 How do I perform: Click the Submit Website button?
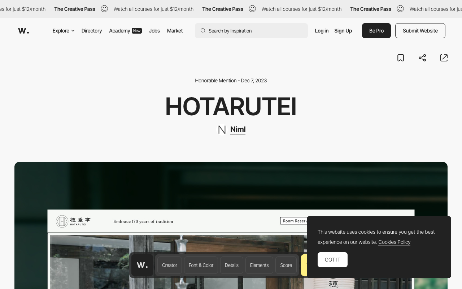point(420,31)
